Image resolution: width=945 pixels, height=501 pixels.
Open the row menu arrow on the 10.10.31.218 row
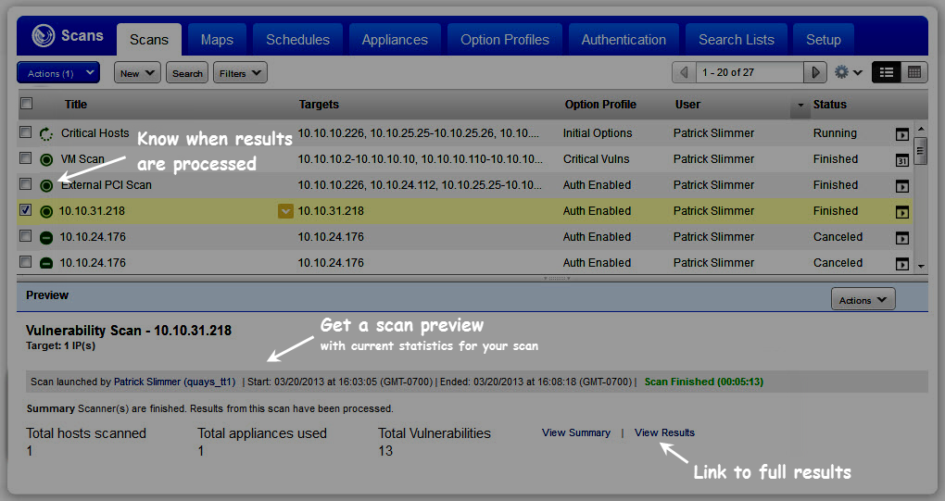point(285,211)
